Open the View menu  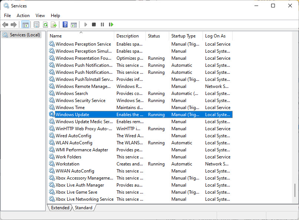click(40, 16)
